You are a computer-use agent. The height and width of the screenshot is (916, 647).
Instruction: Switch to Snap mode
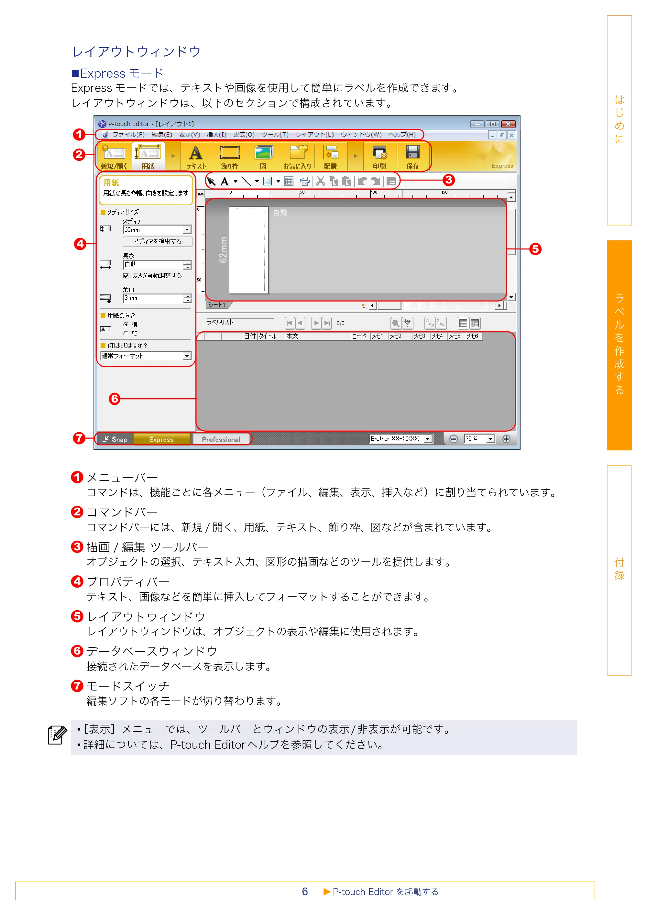pos(115,439)
